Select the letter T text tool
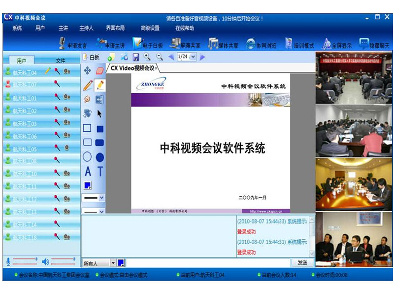The image size is (394, 296). pos(100,171)
